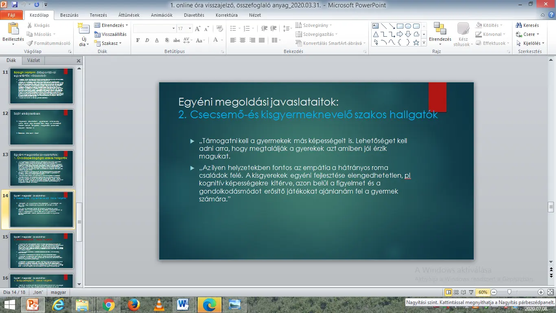Image resolution: width=556 pixels, height=313 pixels.
Task: Click the center text alignment icon
Action: 243,40
